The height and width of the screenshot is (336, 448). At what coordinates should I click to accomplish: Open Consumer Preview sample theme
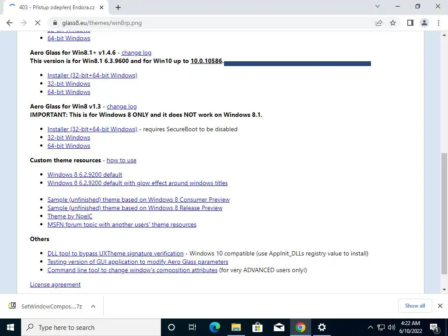click(x=139, y=199)
